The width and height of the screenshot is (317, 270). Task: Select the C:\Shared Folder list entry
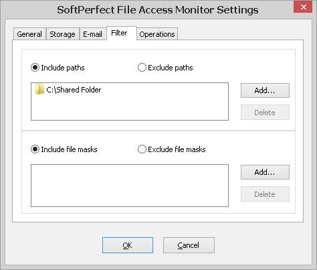coord(68,90)
